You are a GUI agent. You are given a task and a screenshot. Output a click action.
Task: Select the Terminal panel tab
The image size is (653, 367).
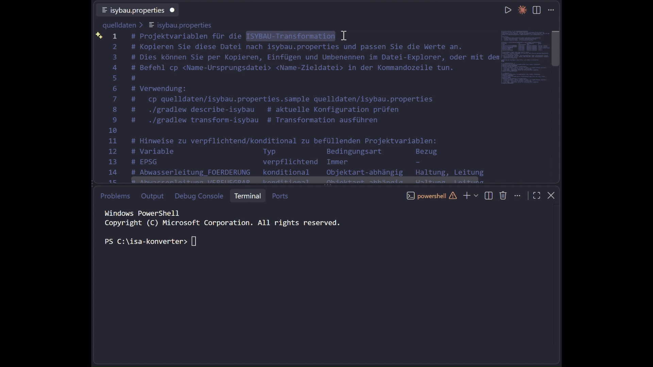click(x=248, y=196)
